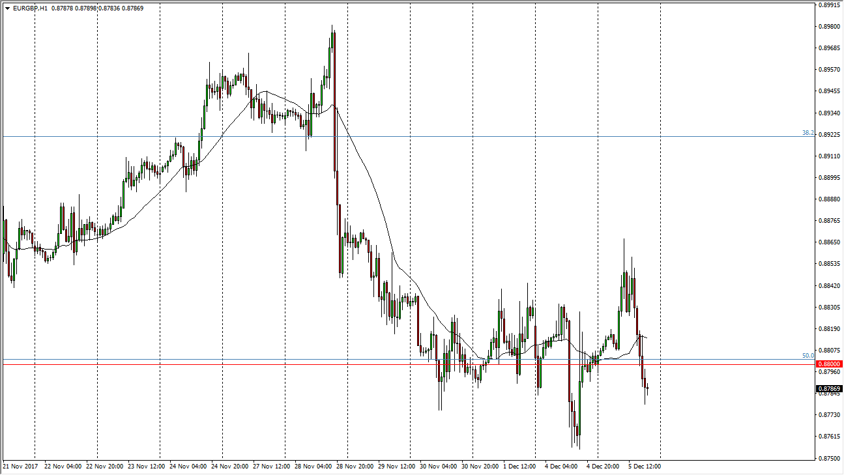Image resolution: width=844 pixels, height=475 pixels.
Task: Select the 38.2 Fibonacci level label
Action: pos(808,133)
